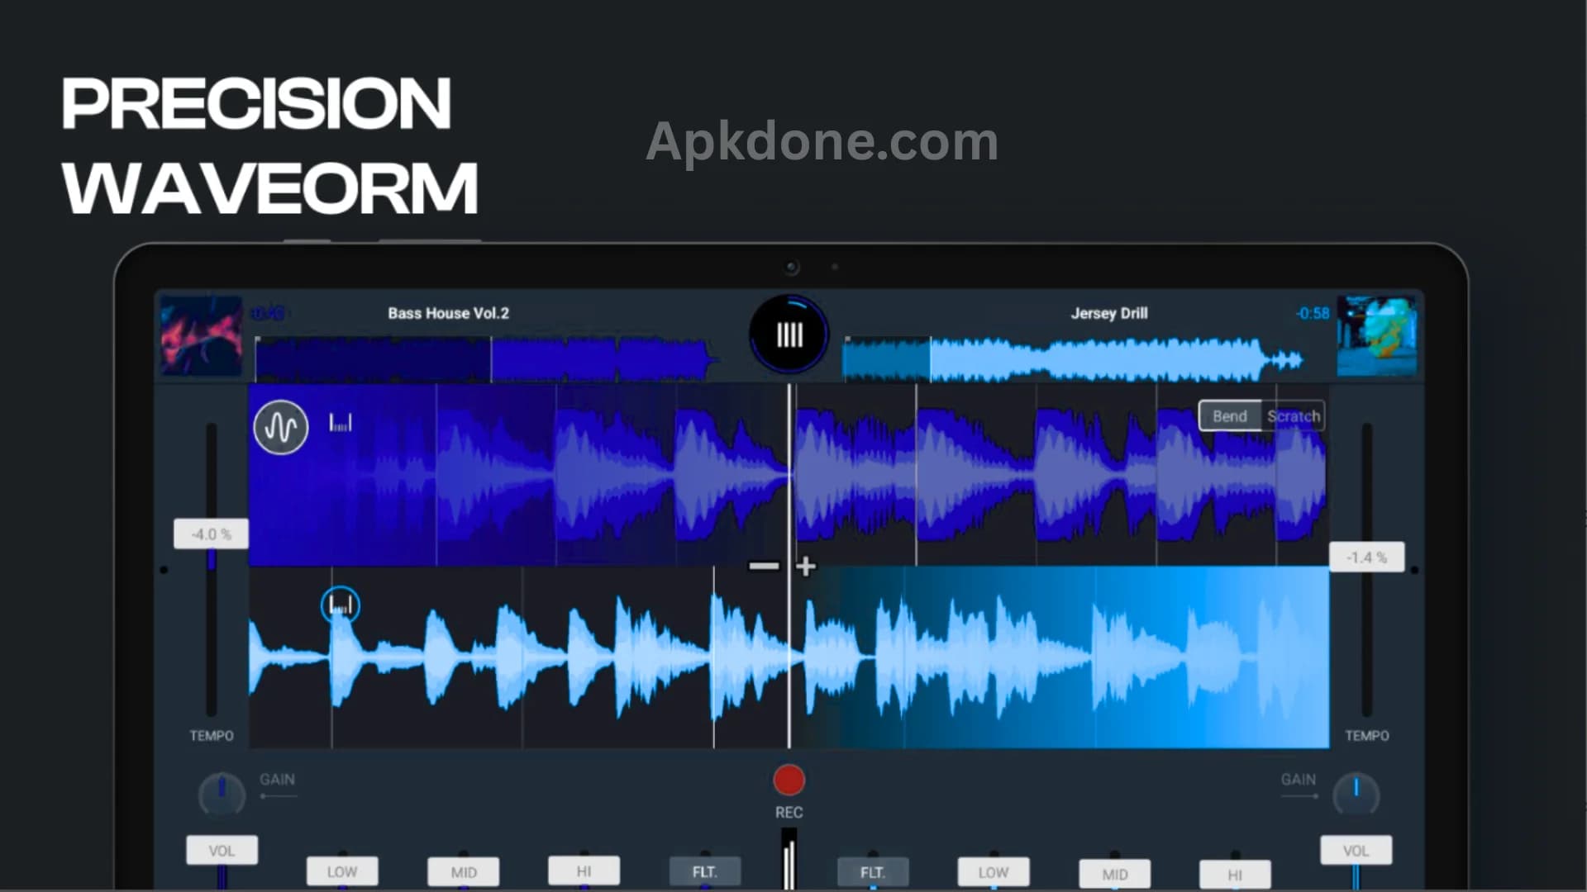Click right deck LOW EQ handle
Viewport: 1587px width, 892px height.
[994, 872]
